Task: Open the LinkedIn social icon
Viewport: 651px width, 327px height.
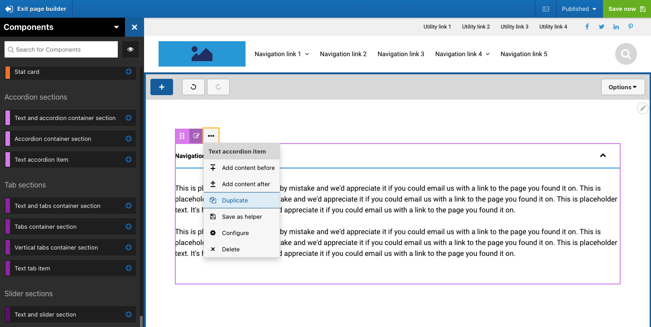Action: (x=616, y=27)
